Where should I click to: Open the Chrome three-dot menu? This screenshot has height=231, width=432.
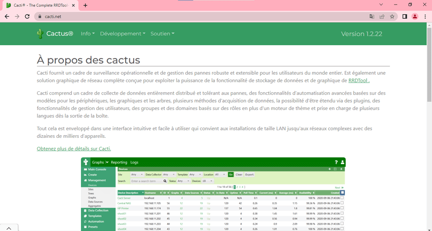click(425, 16)
